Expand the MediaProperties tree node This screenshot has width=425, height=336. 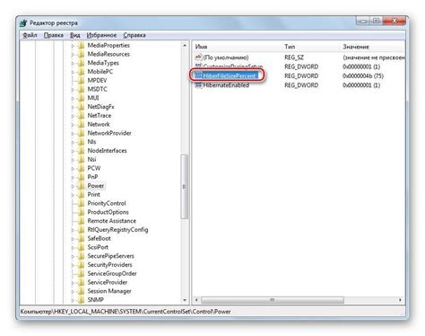tap(73, 46)
